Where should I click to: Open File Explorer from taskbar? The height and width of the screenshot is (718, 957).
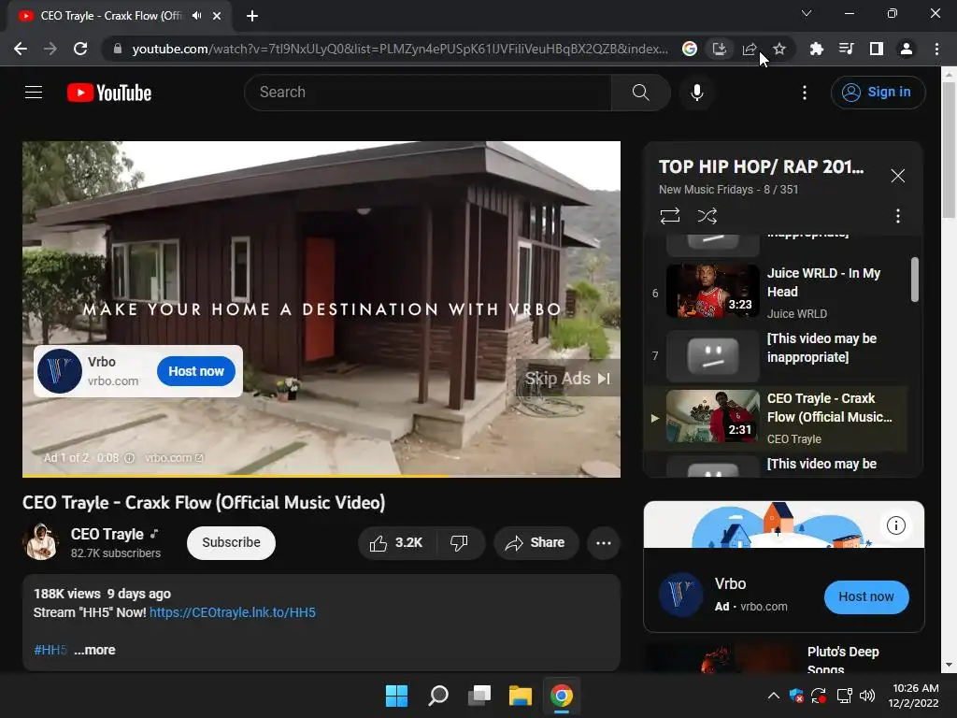(x=521, y=696)
